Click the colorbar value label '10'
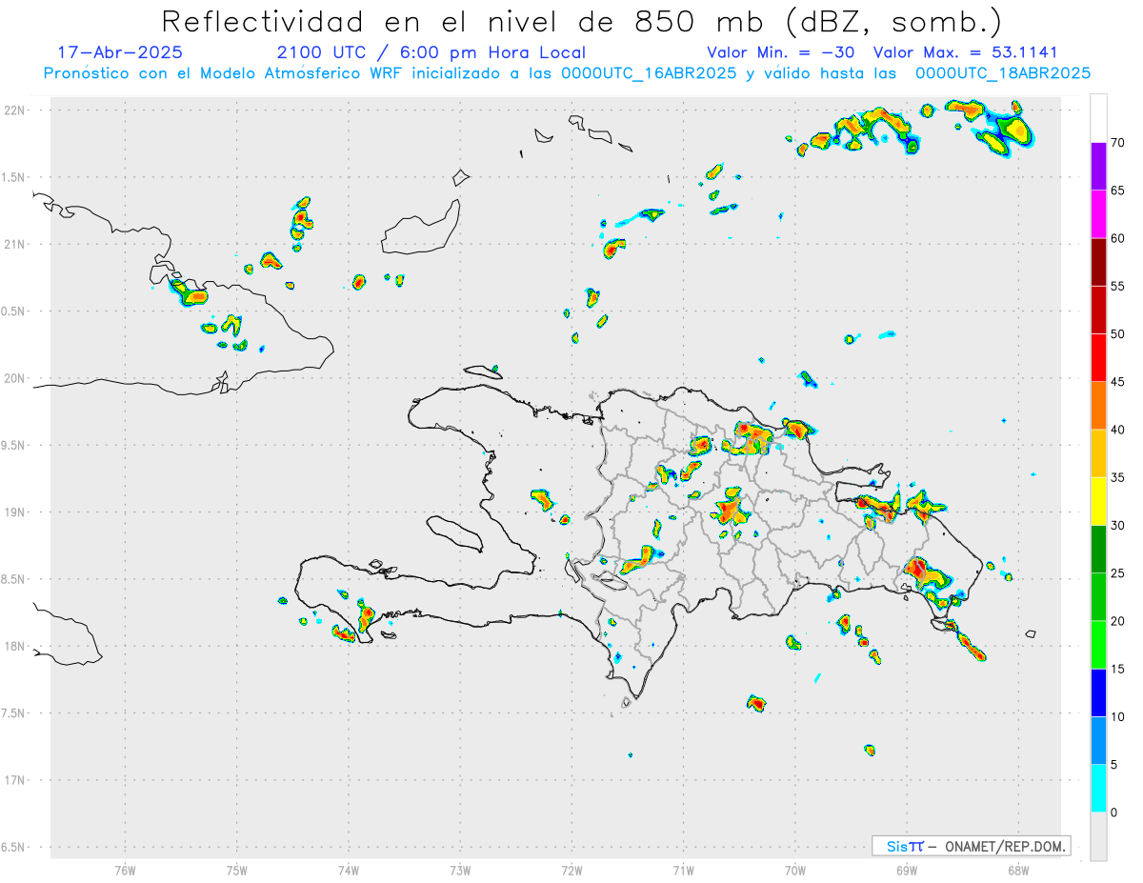This screenshot has width=1143, height=883. (1117, 716)
